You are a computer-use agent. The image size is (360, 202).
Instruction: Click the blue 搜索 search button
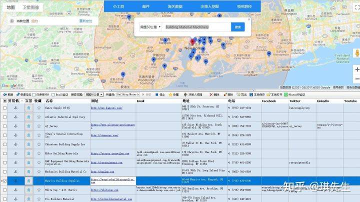tap(238, 27)
